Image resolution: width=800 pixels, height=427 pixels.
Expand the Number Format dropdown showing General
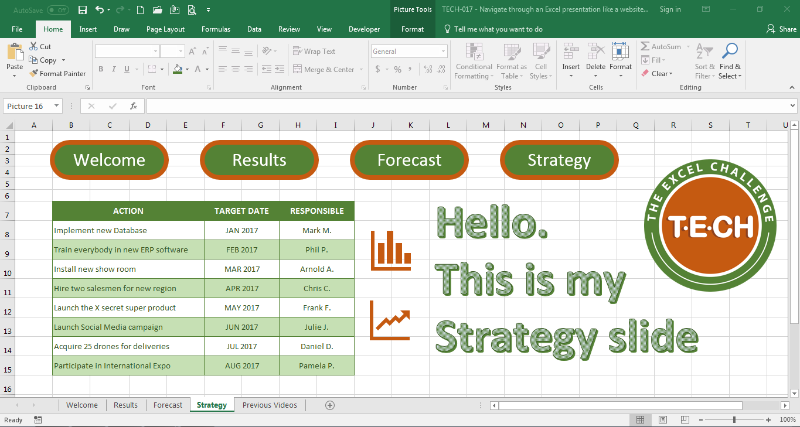point(443,52)
